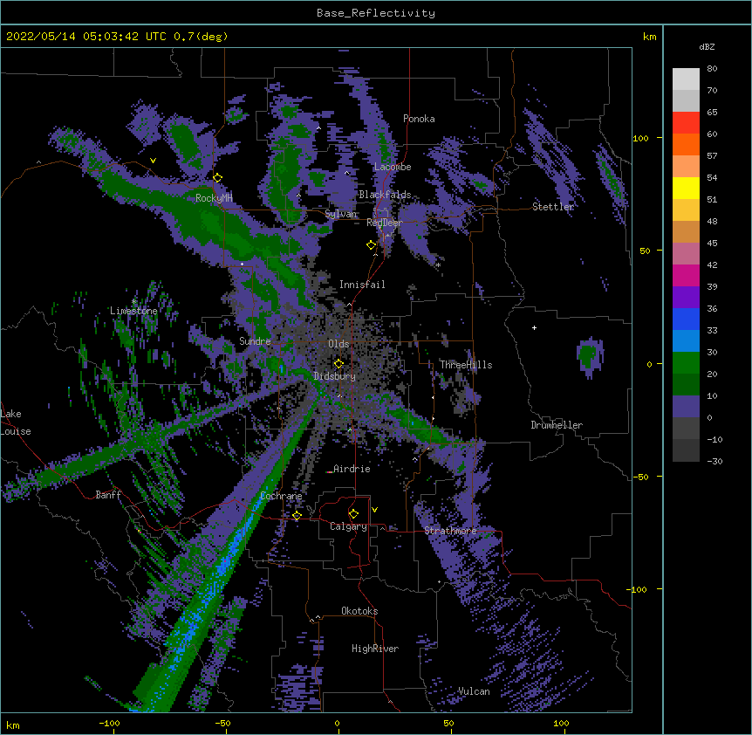752x735 pixels.
Task: Click the km unit label at top right
Action: (x=649, y=37)
